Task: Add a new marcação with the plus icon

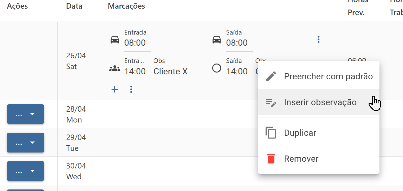Action: 115,89
